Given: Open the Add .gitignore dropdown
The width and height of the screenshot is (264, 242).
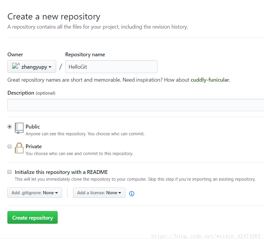Looking at the screenshot, I should pyautogui.click(x=35, y=193).
